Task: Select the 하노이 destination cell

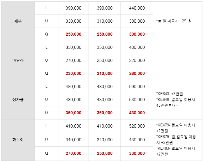Action: click(x=18, y=139)
